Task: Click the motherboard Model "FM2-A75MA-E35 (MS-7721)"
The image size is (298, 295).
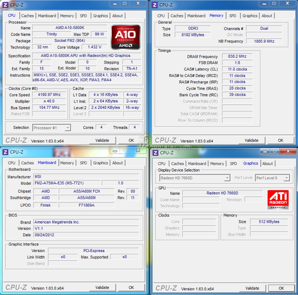Action: pyautogui.click(x=67, y=183)
